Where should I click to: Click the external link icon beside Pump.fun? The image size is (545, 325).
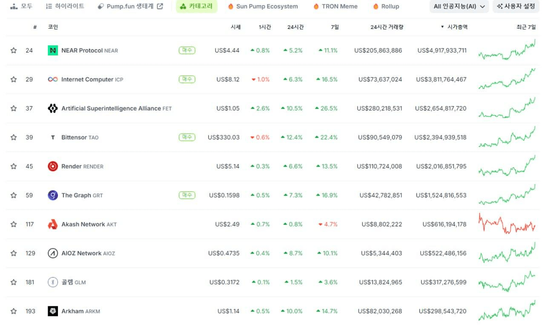click(x=160, y=6)
